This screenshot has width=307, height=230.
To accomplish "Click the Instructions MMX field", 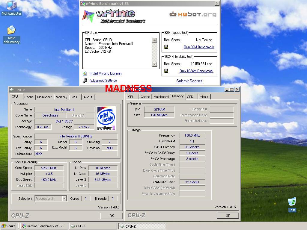I will click(76, 154).
